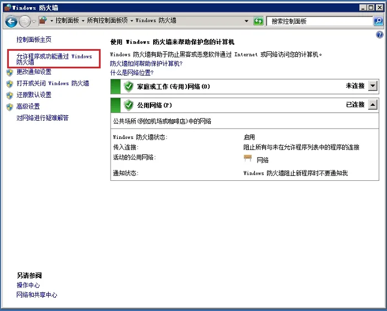Open recent pages dropdown next to Forward button
387x311 pixels.
[34, 22]
